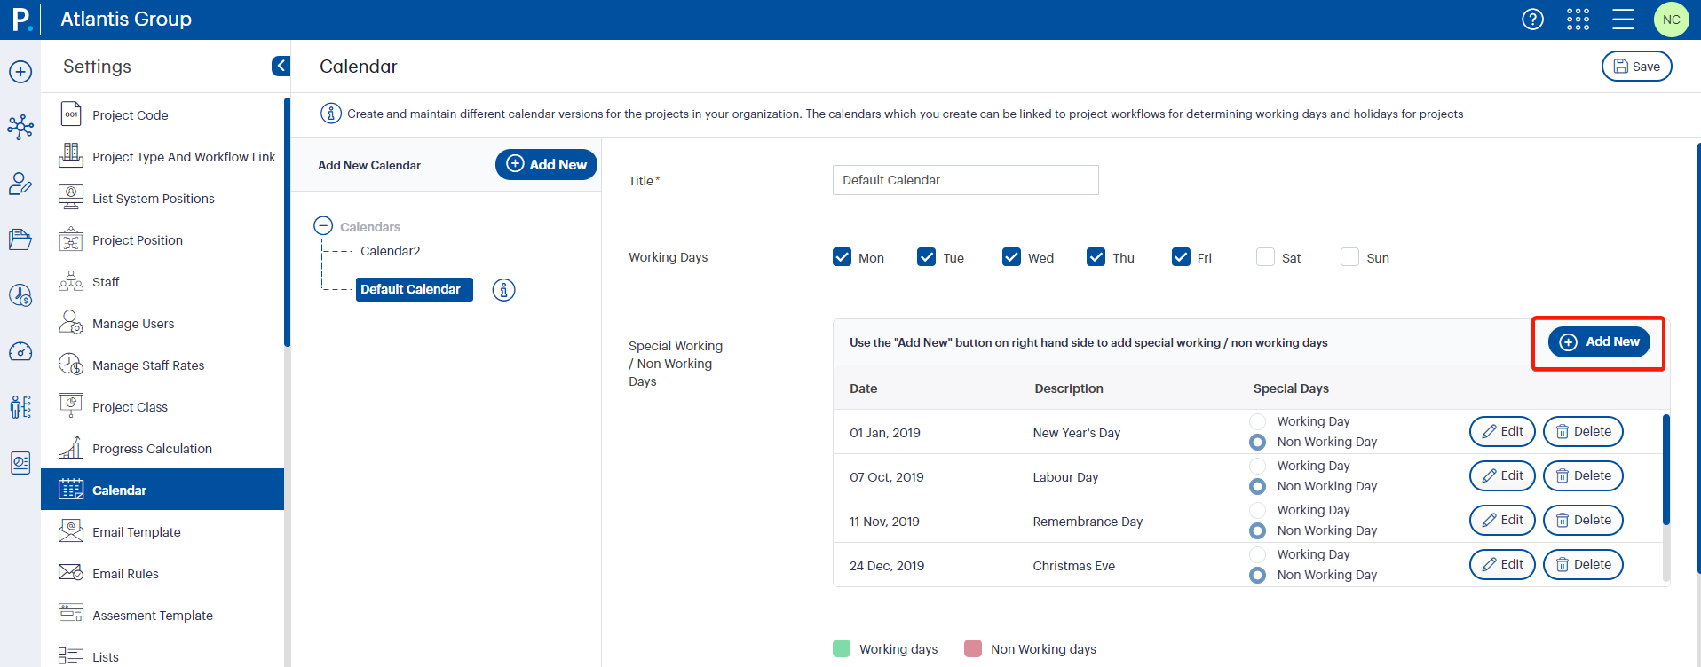1701x667 pixels.
Task: Click the settings sidebar scrollbar
Action: pos(287,222)
